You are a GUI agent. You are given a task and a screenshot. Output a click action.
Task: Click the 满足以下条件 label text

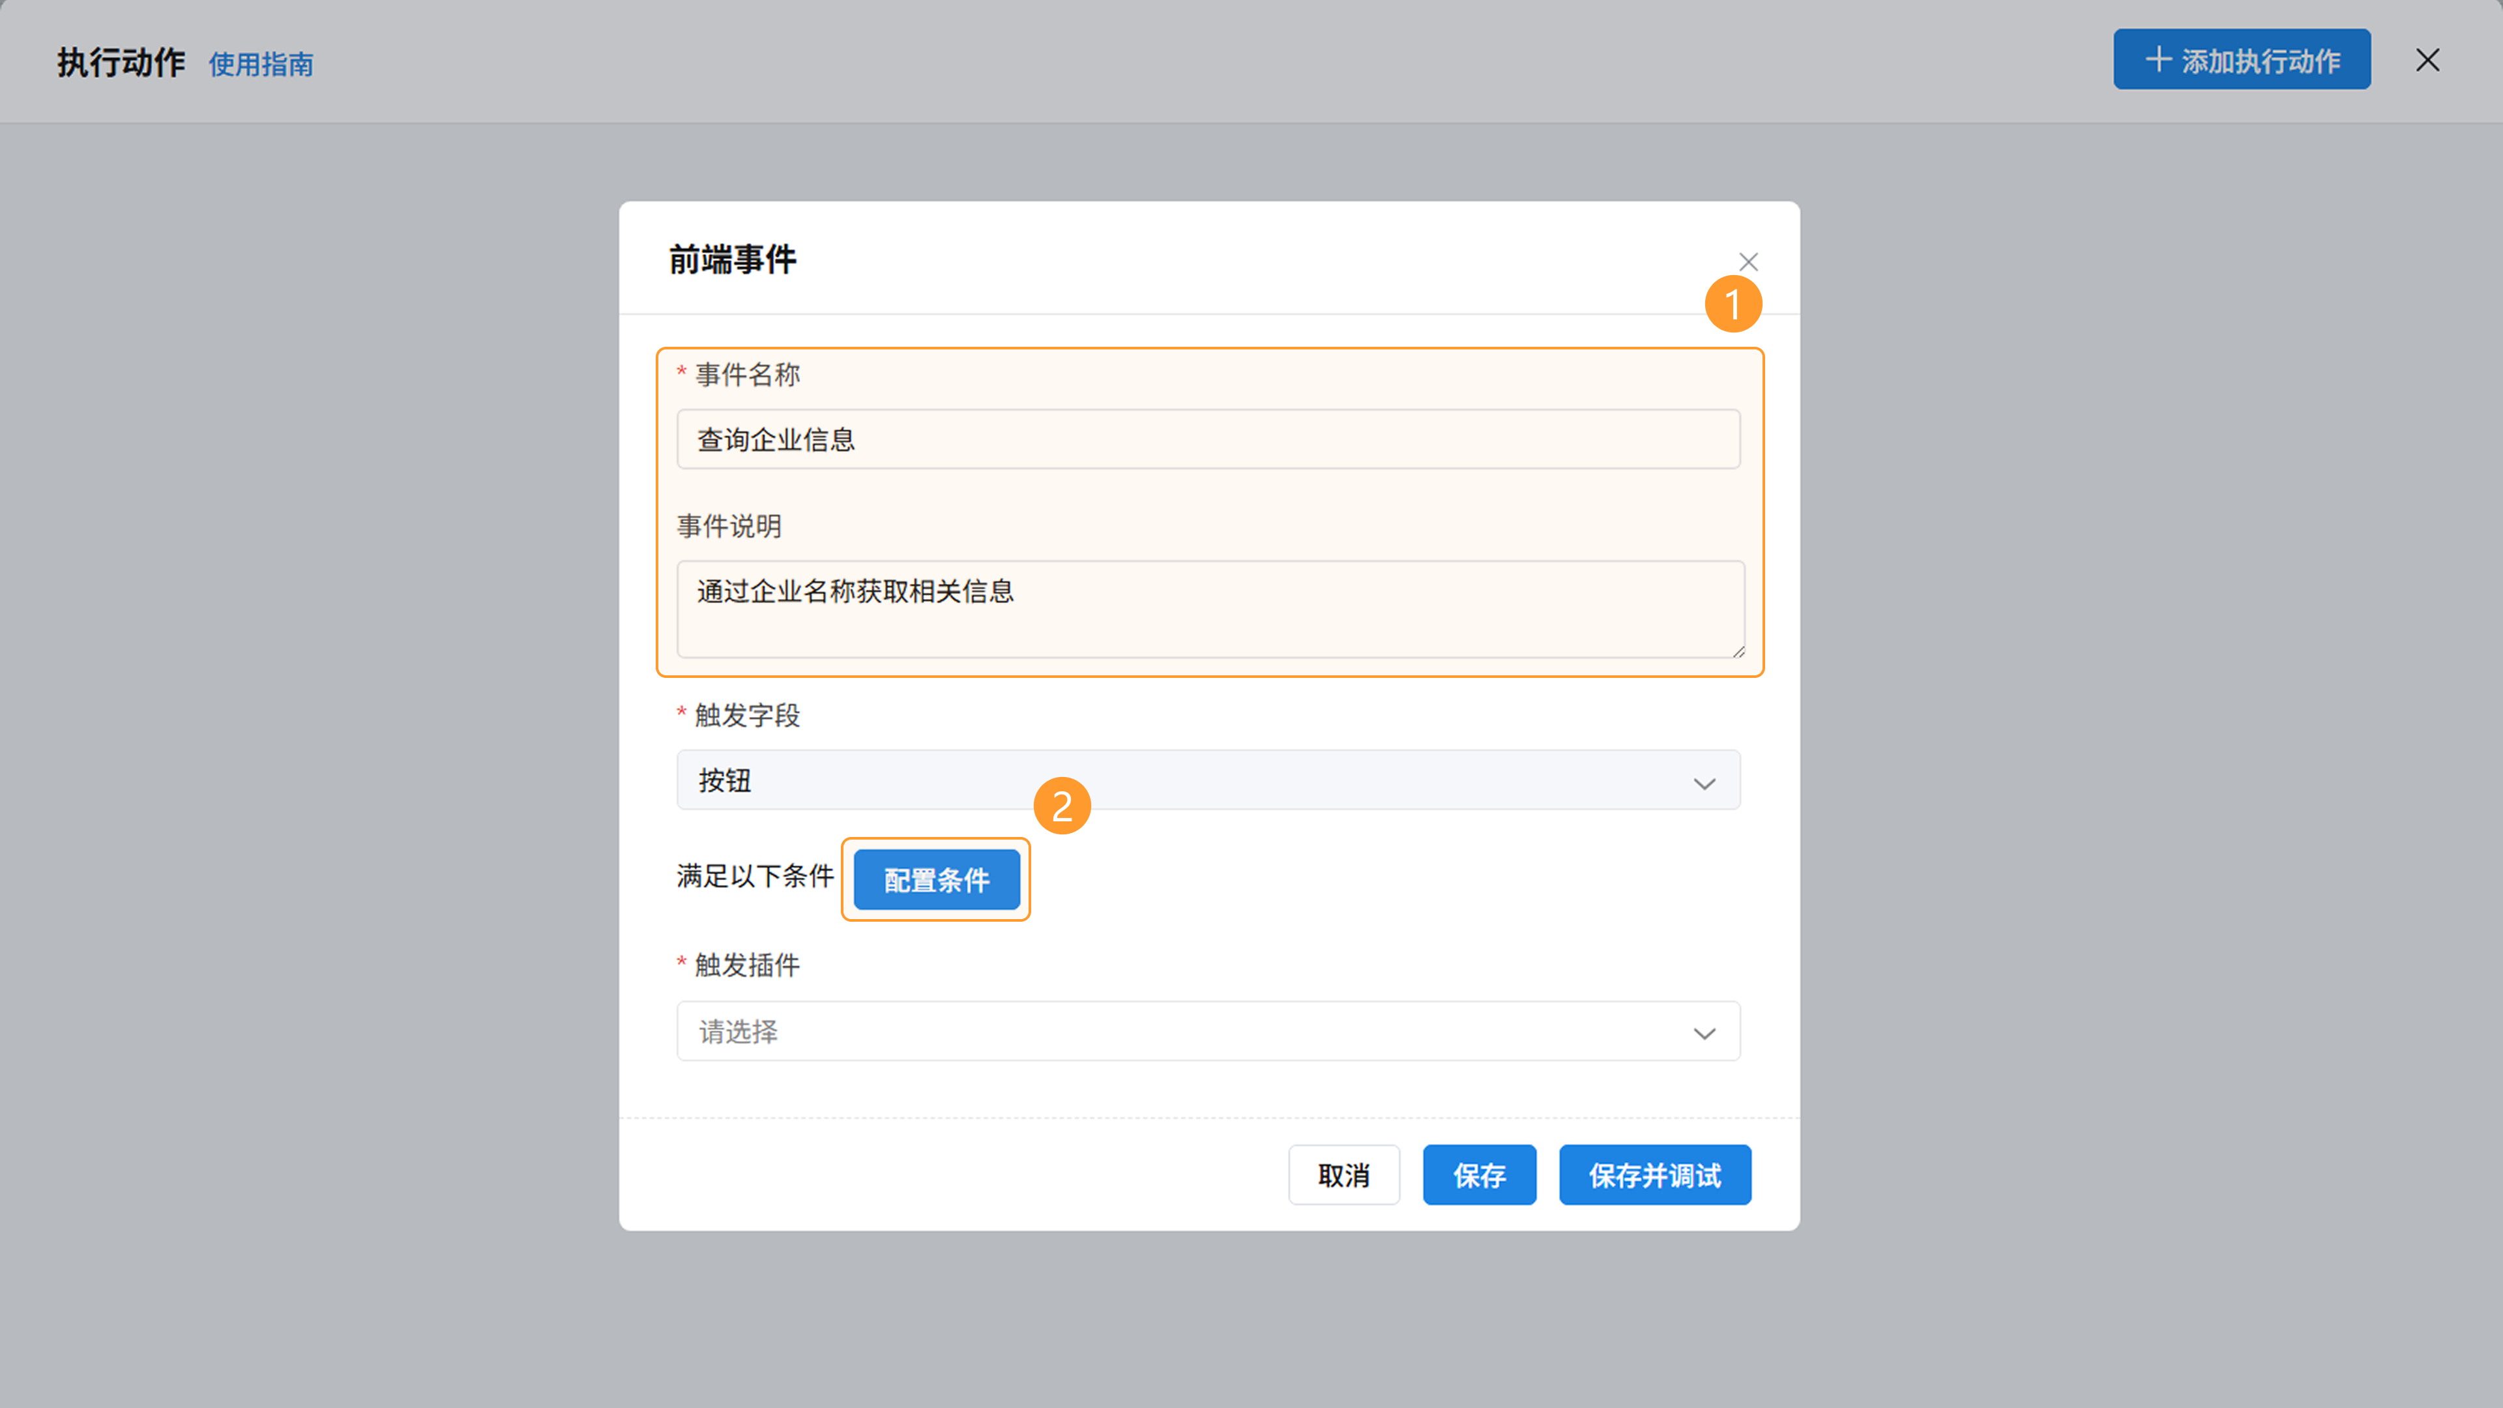[755, 875]
